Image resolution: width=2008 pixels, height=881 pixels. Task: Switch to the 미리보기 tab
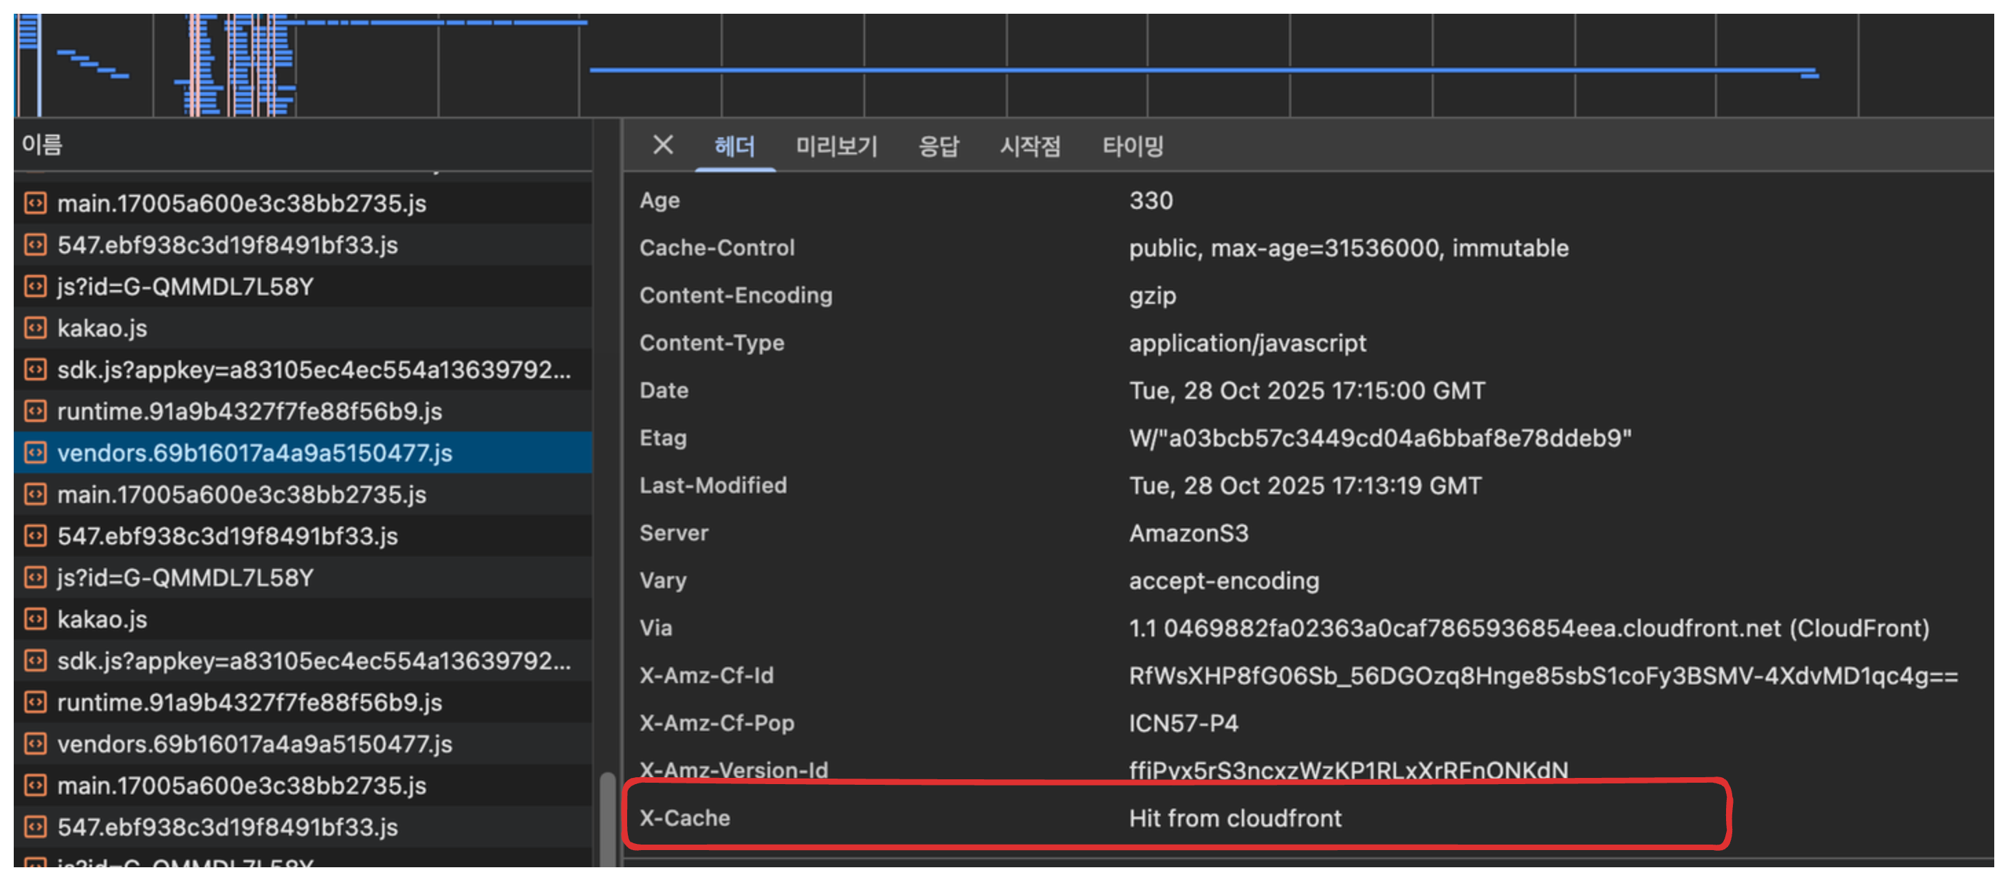[x=836, y=146]
